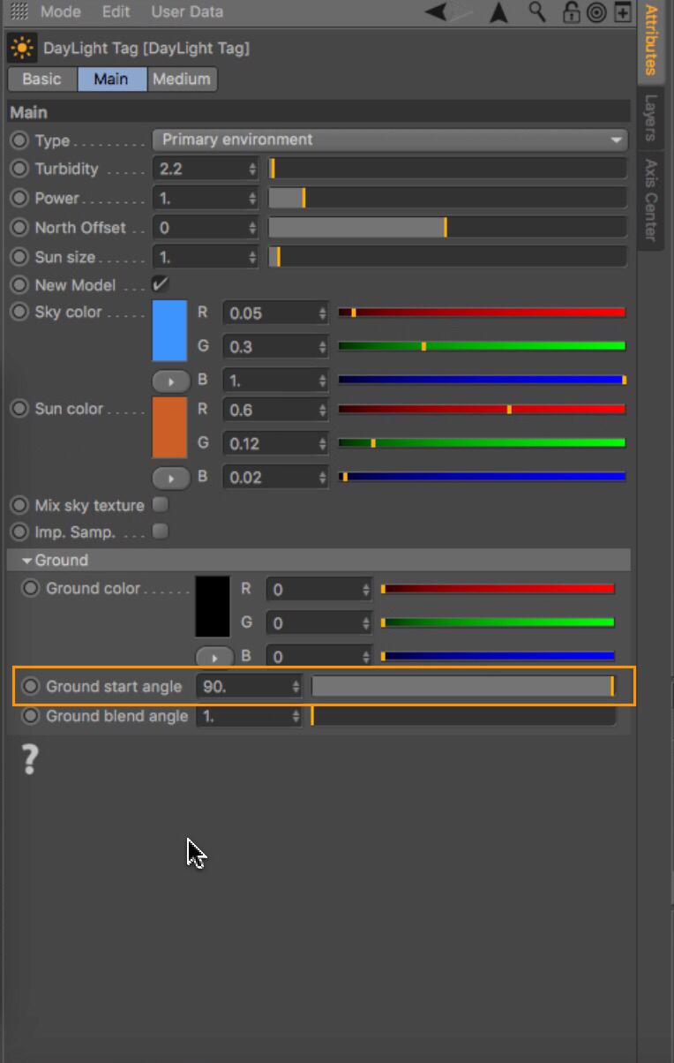Image resolution: width=674 pixels, height=1063 pixels.
Task: Click the back arrow in Attributes header
Action: click(435, 11)
